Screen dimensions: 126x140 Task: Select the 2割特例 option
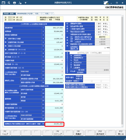tap(102, 44)
